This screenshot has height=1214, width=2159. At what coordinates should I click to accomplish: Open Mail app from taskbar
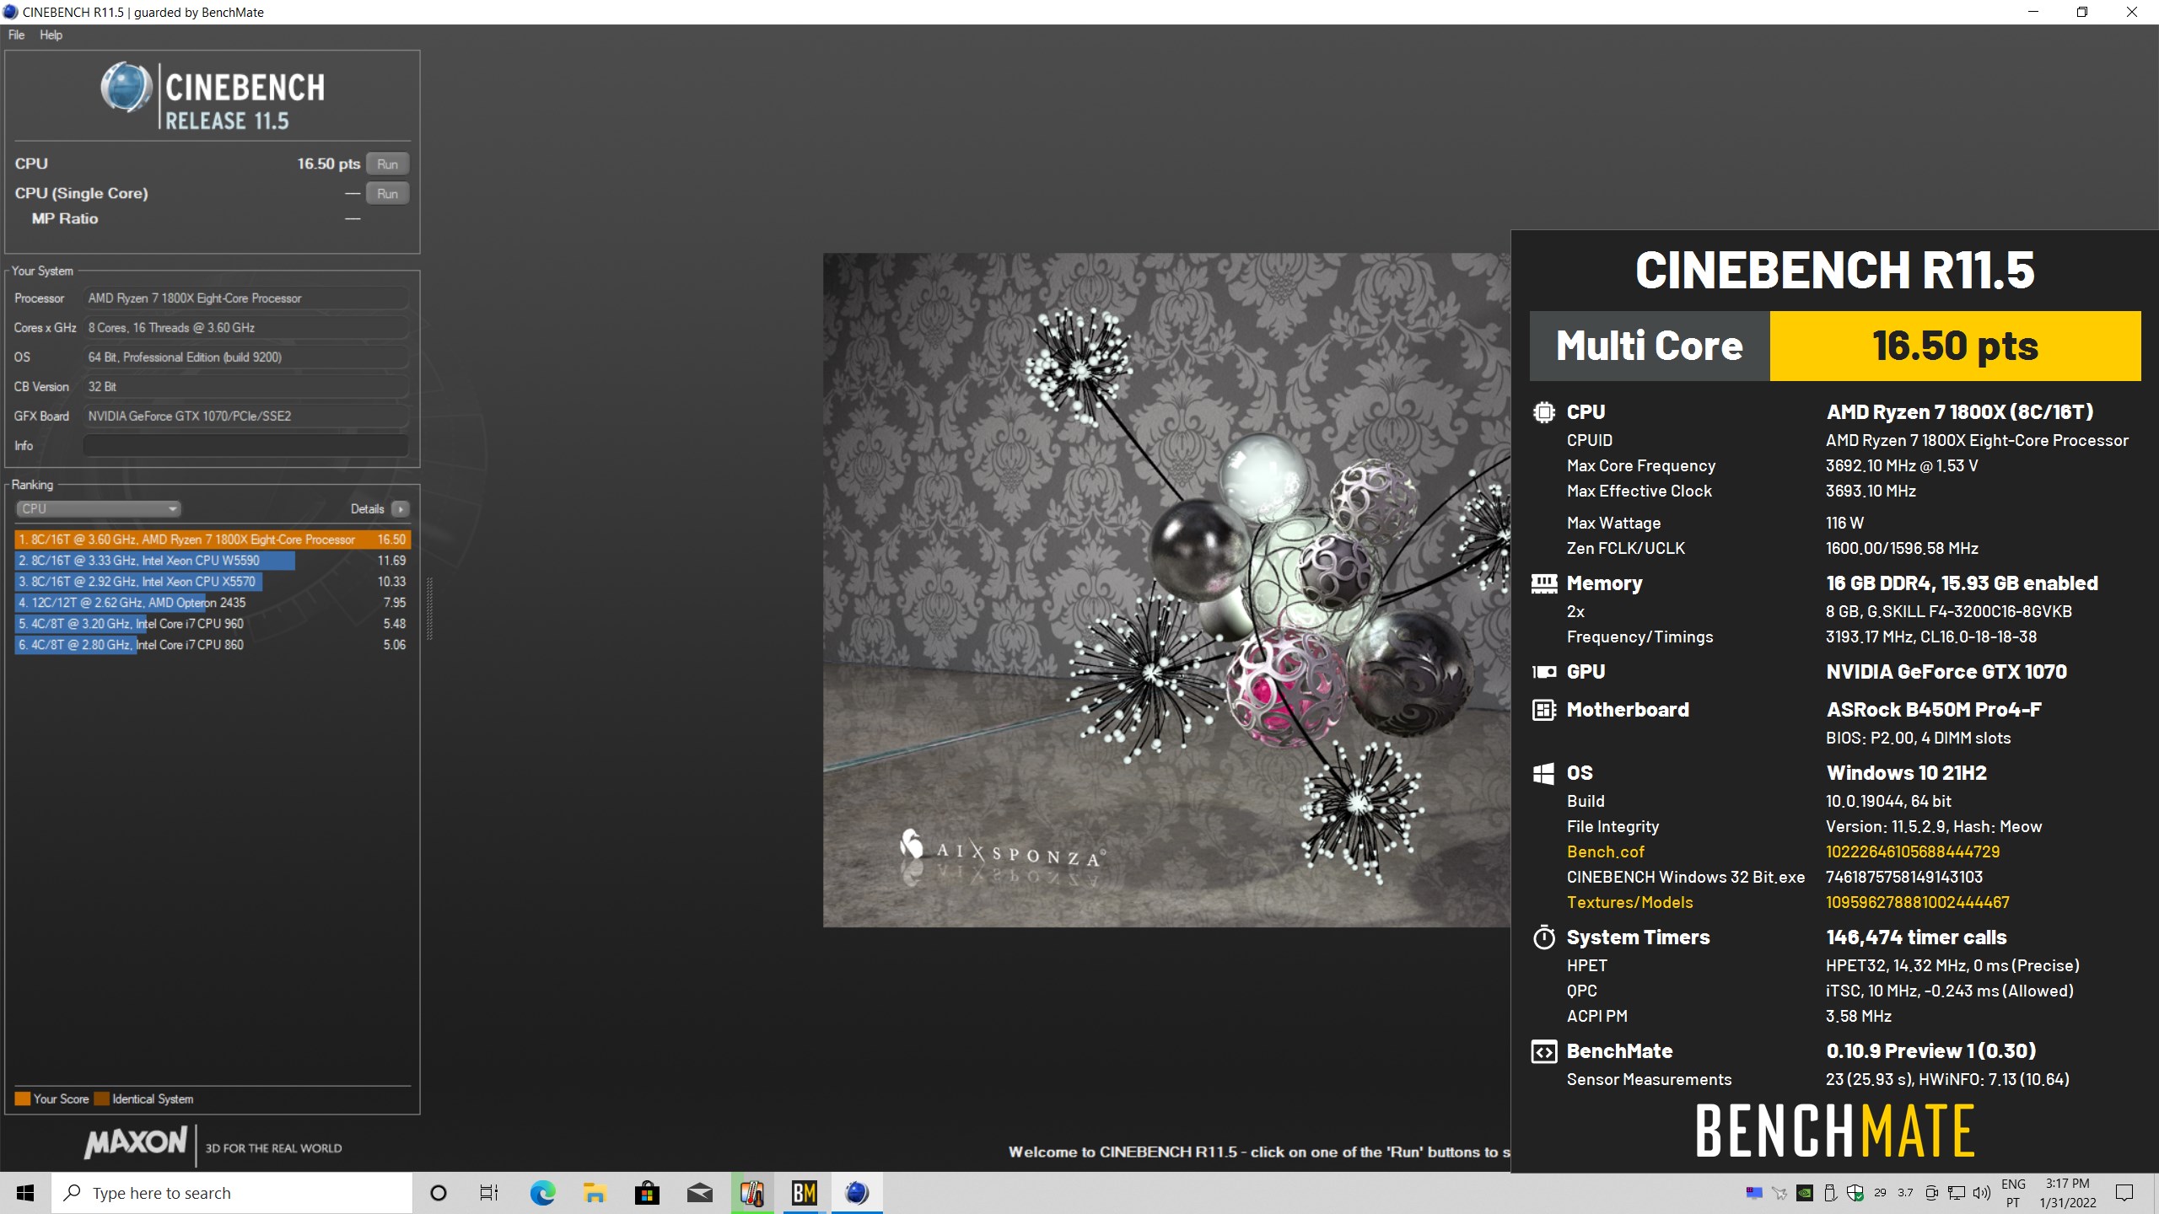tap(699, 1193)
